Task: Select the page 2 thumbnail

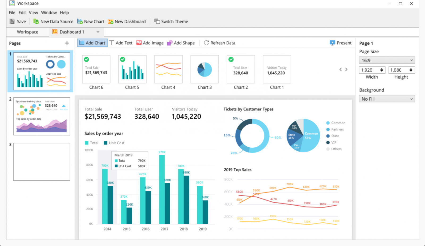Action: tap(42, 116)
